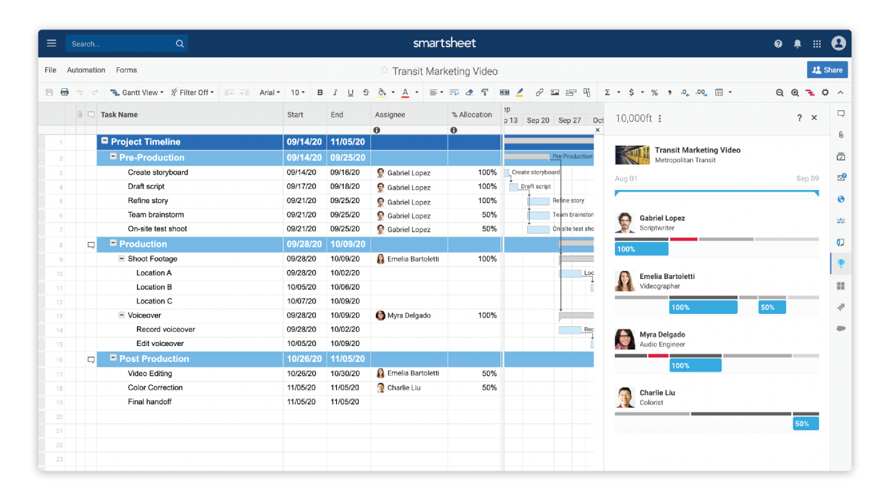The height and width of the screenshot is (500, 890).
Task: Toggle bold formatting
Action: [x=320, y=92]
